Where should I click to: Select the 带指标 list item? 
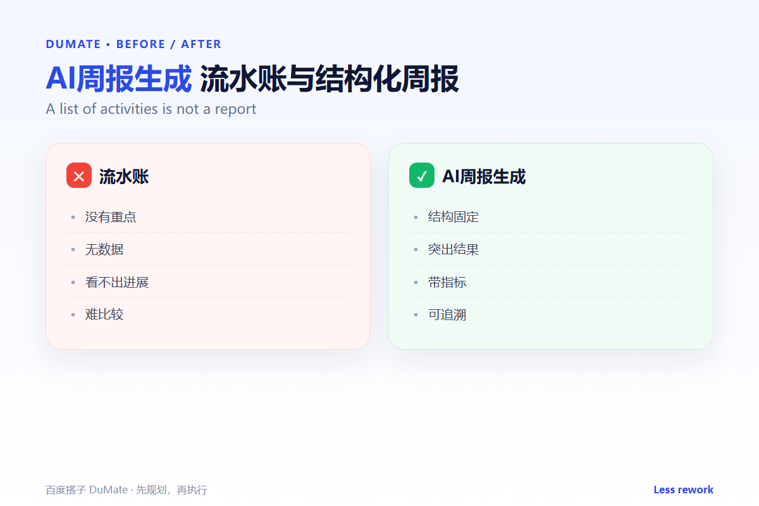click(x=551, y=282)
